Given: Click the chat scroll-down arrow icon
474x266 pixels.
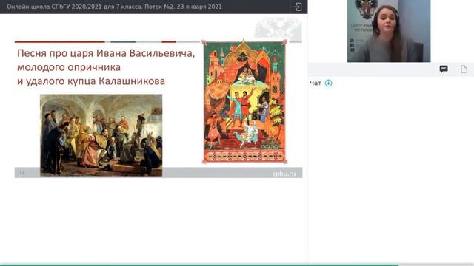Looking at the screenshot, I should point(328,83).
